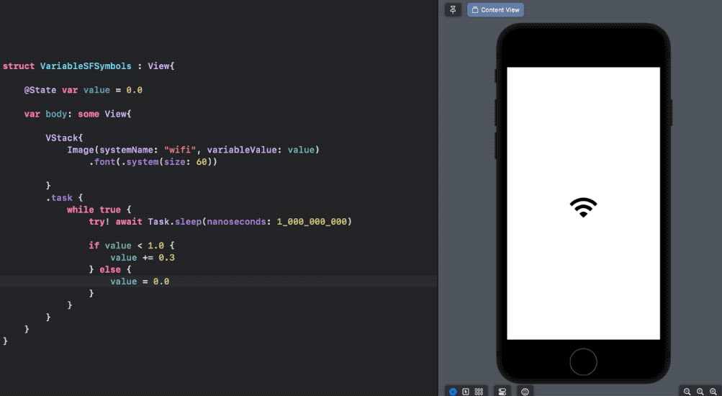
Task: Click the condition 'if value < 1.0'
Action: coord(126,246)
